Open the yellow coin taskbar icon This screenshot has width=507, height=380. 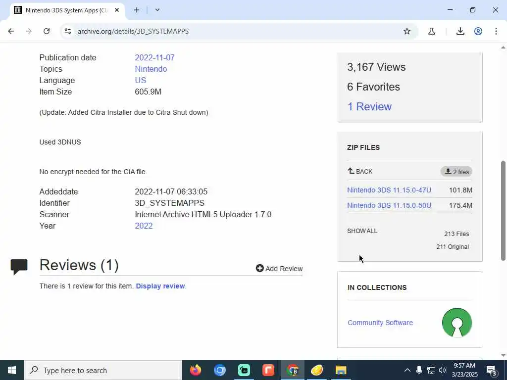point(317,370)
